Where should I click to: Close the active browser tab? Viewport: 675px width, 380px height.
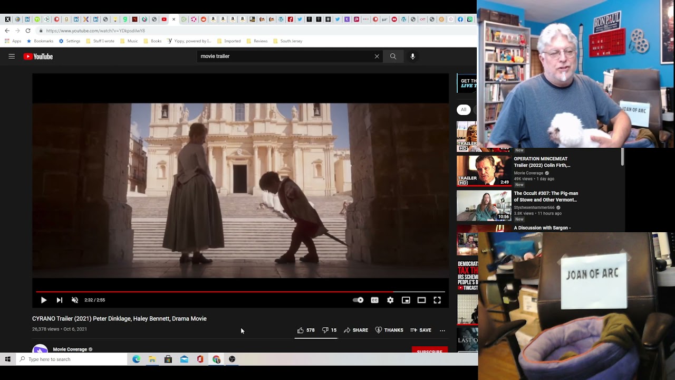[x=174, y=20]
